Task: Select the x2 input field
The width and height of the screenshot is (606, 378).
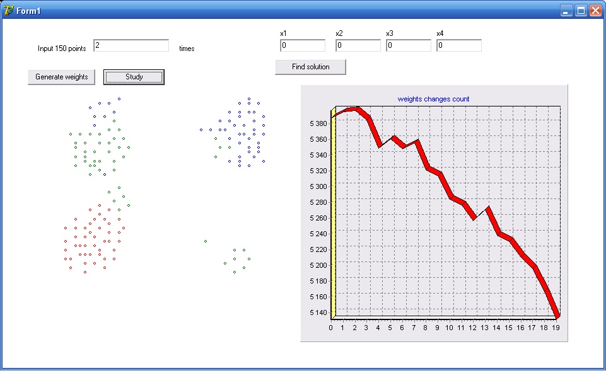Action: [x=358, y=45]
